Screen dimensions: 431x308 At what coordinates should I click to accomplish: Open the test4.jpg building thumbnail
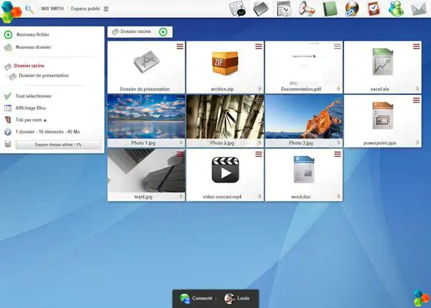coord(147,171)
